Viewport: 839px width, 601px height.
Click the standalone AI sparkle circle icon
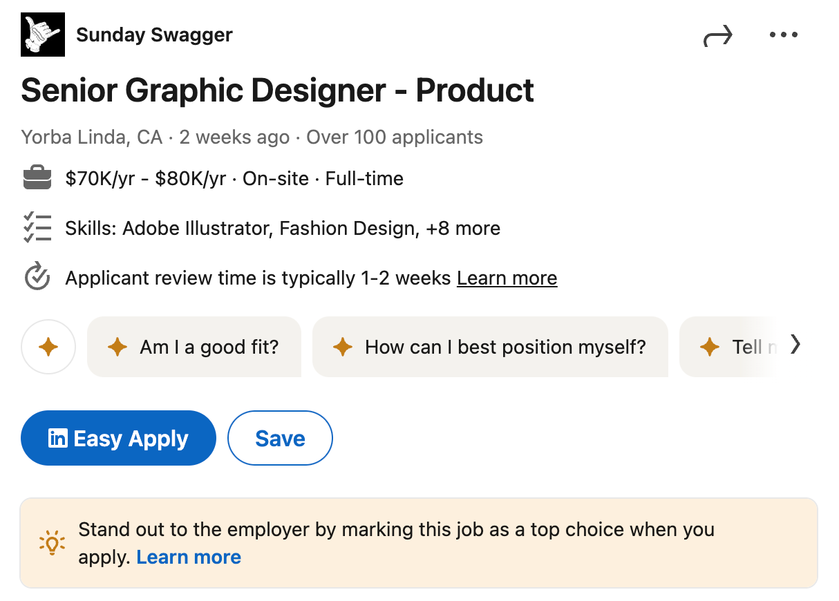48,347
